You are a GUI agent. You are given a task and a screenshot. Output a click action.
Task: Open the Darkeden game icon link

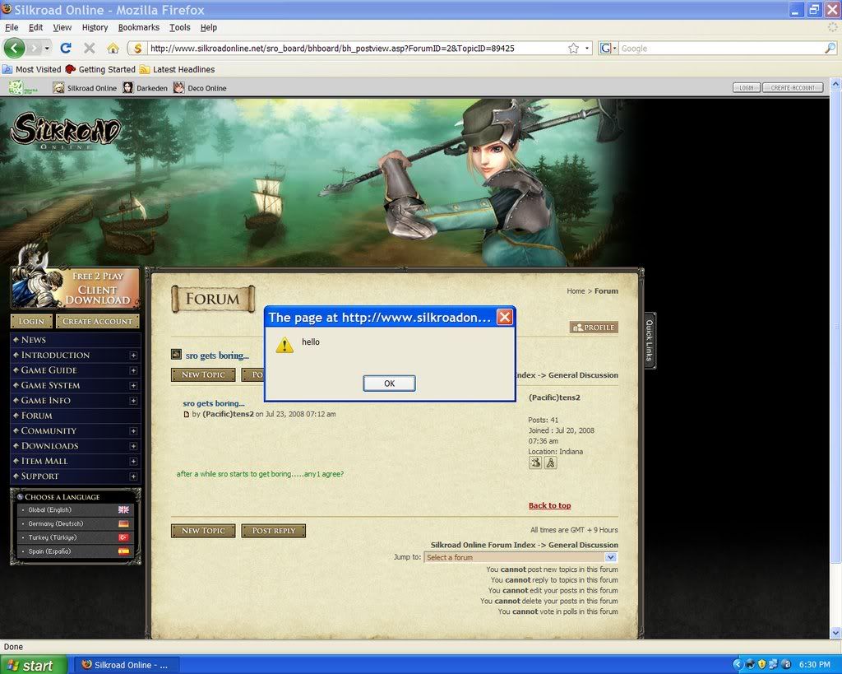click(127, 87)
